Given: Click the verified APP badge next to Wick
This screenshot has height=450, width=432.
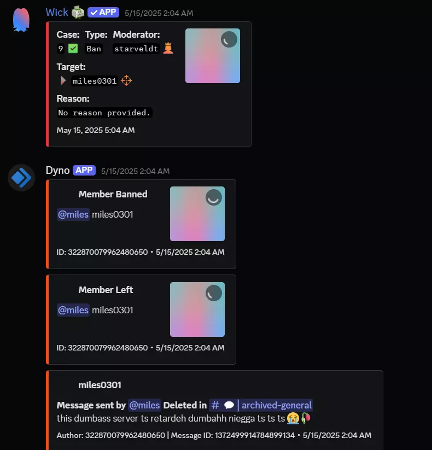Looking at the screenshot, I should tap(103, 13).
